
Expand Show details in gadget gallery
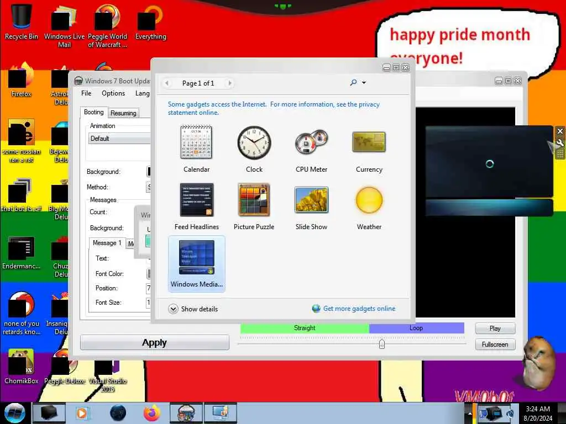click(x=193, y=309)
